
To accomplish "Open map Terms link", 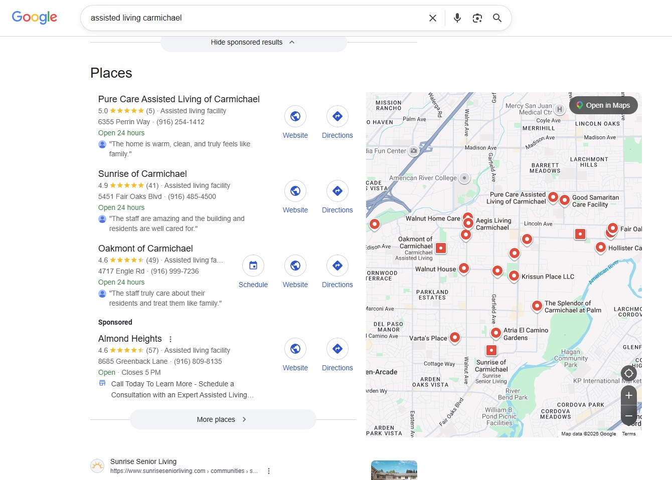I will 629,434.
